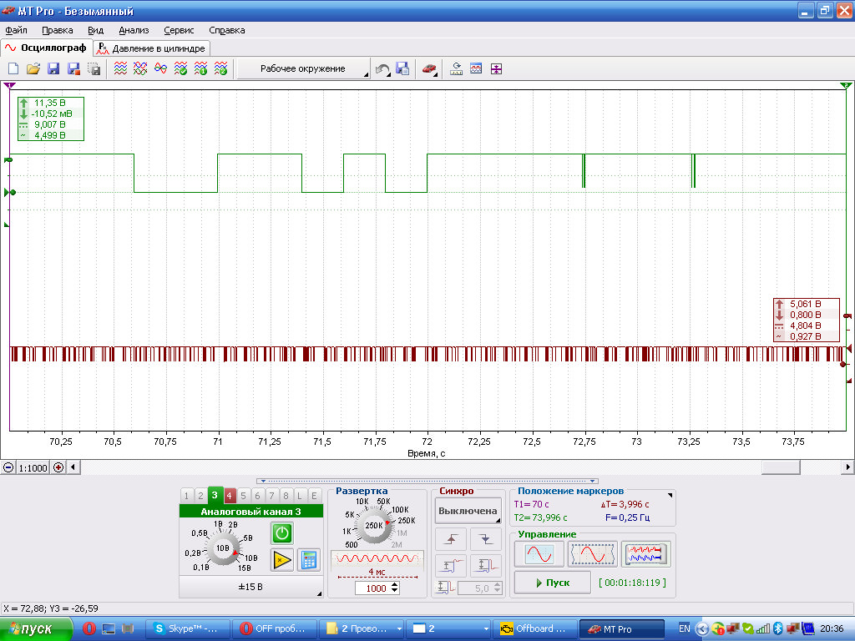The width and height of the screenshot is (855, 641).
Task: Toggle analog channel 4 tab
Action: pos(229,496)
